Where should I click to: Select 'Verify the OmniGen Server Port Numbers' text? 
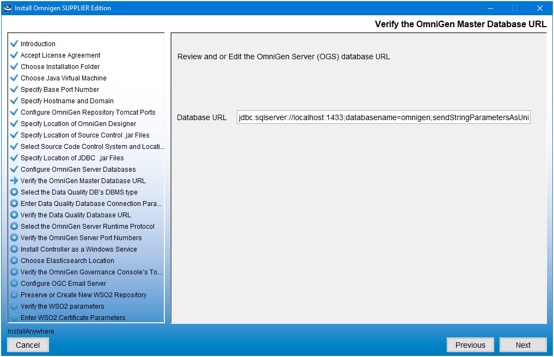click(81, 238)
